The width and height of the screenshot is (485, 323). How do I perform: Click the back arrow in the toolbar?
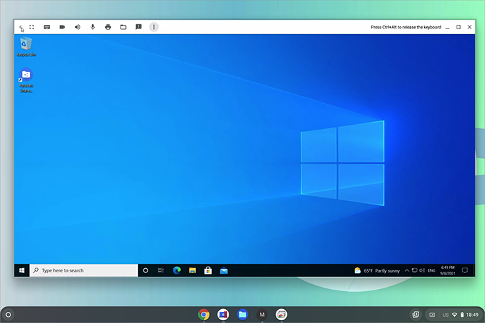[x=21, y=27]
